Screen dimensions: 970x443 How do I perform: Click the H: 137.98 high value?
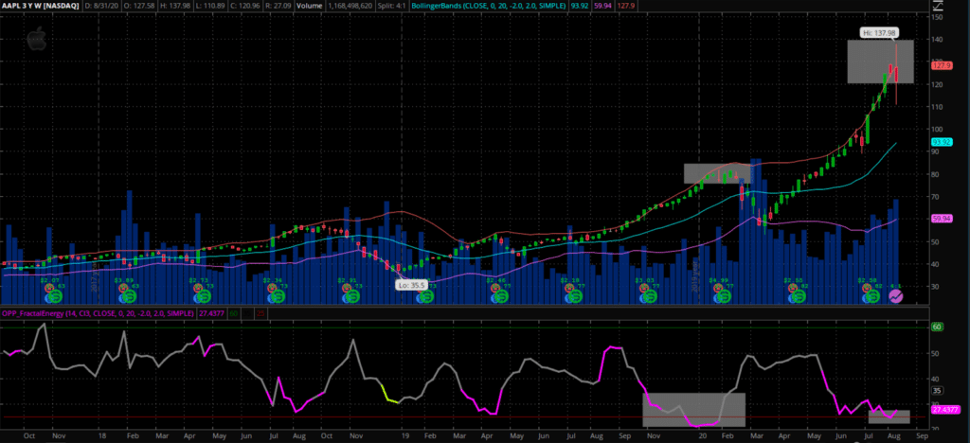pos(174,6)
